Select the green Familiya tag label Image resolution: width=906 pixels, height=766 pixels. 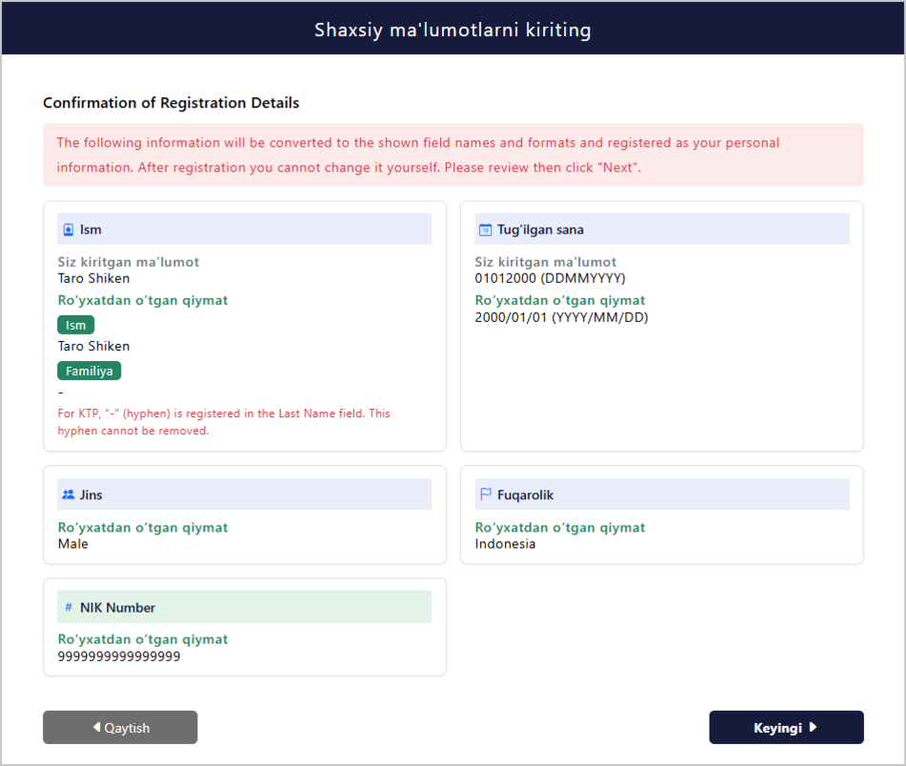89,371
